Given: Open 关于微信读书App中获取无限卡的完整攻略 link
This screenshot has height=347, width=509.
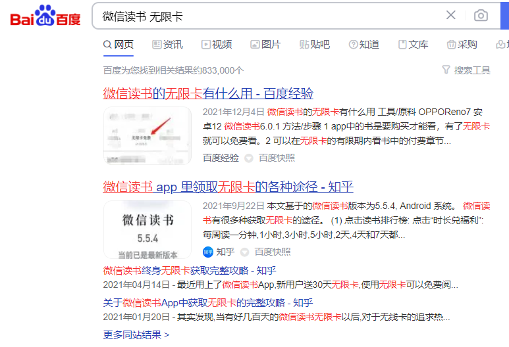Looking at the screenshot, I should [208, 302].
